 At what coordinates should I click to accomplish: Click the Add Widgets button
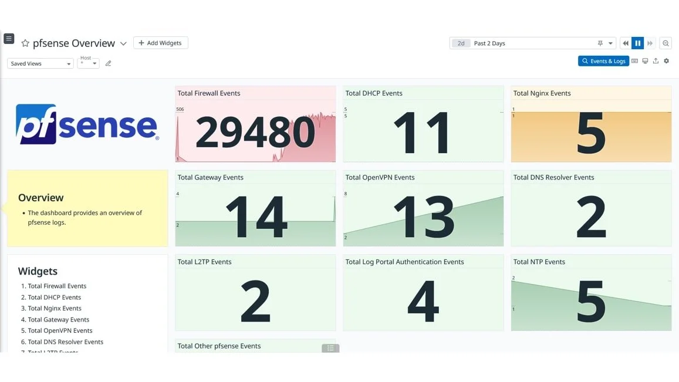[160, 43]
